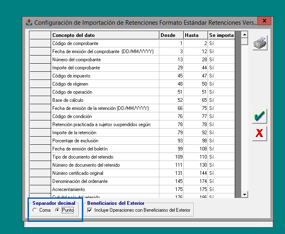
Task: Click the Concepto del dato column header
Action: coord(105,35)
